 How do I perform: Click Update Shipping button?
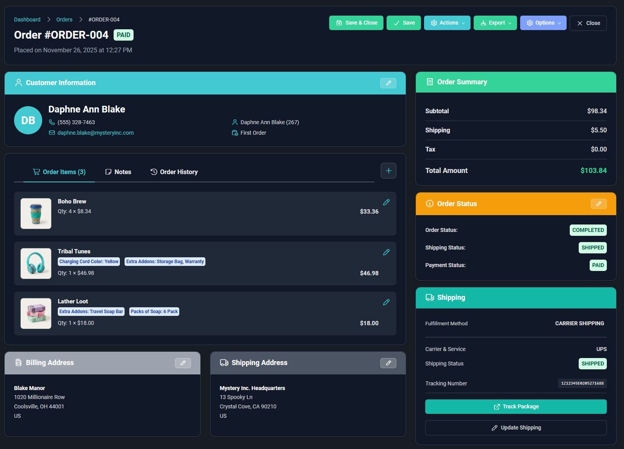click(x=516, y=428)
